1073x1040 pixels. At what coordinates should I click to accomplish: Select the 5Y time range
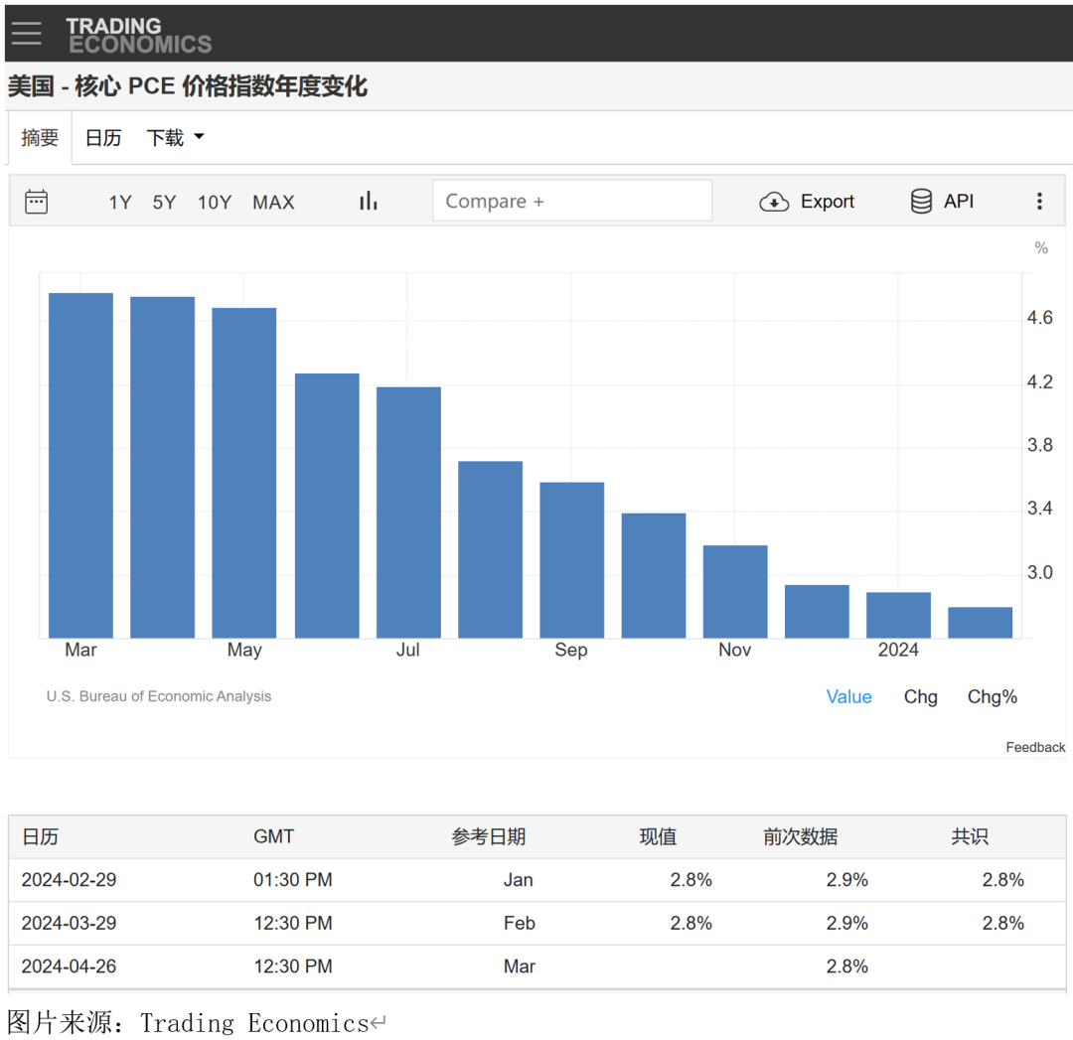[x=164, y=203]
